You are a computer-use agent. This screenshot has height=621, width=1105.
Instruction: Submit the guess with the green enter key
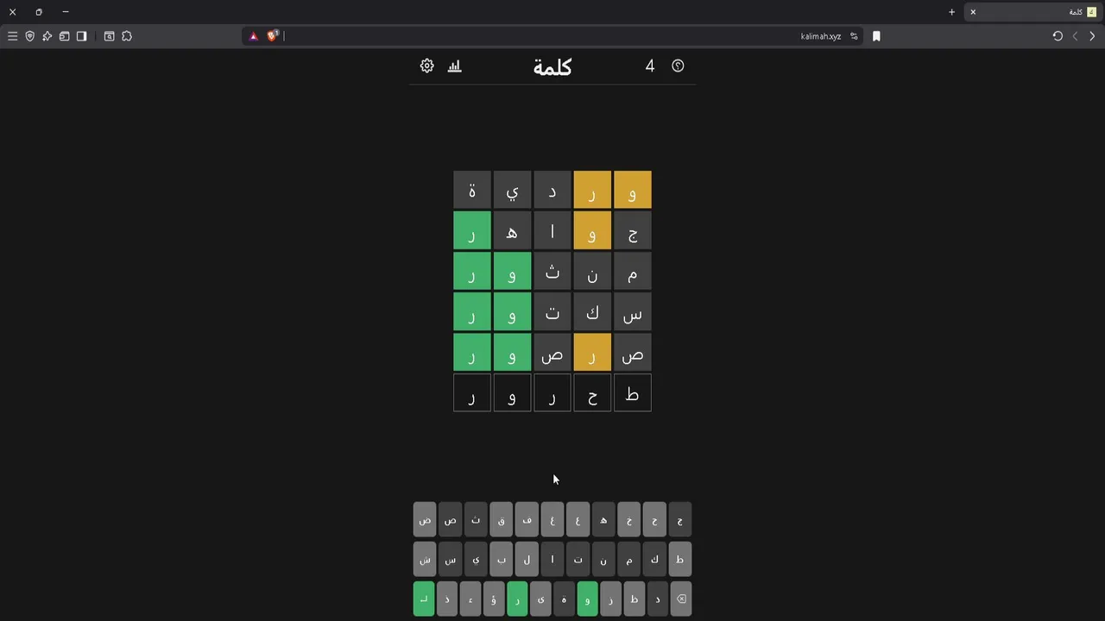424,599
